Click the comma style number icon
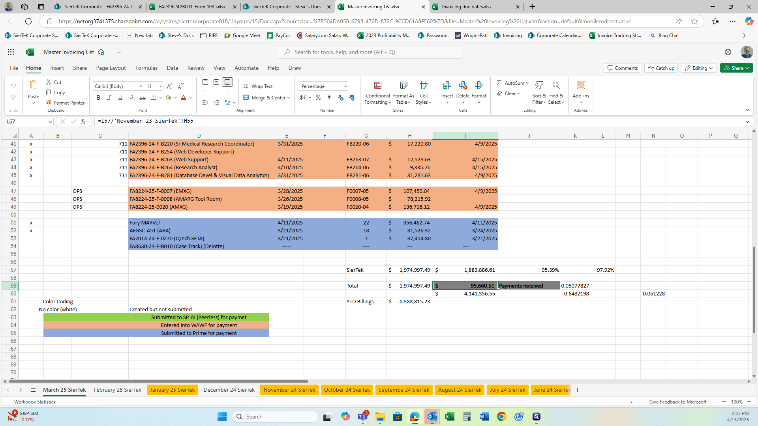This screenshot has width=758, height=426. [x=329, y=97]
